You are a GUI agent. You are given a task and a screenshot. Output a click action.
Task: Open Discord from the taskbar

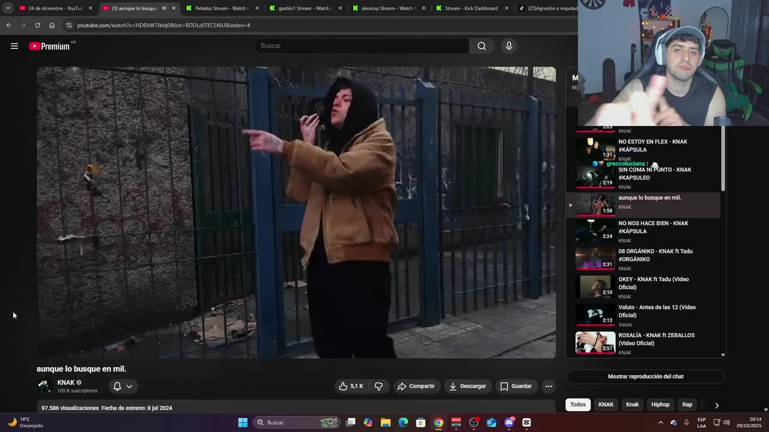tap(509, 422)
